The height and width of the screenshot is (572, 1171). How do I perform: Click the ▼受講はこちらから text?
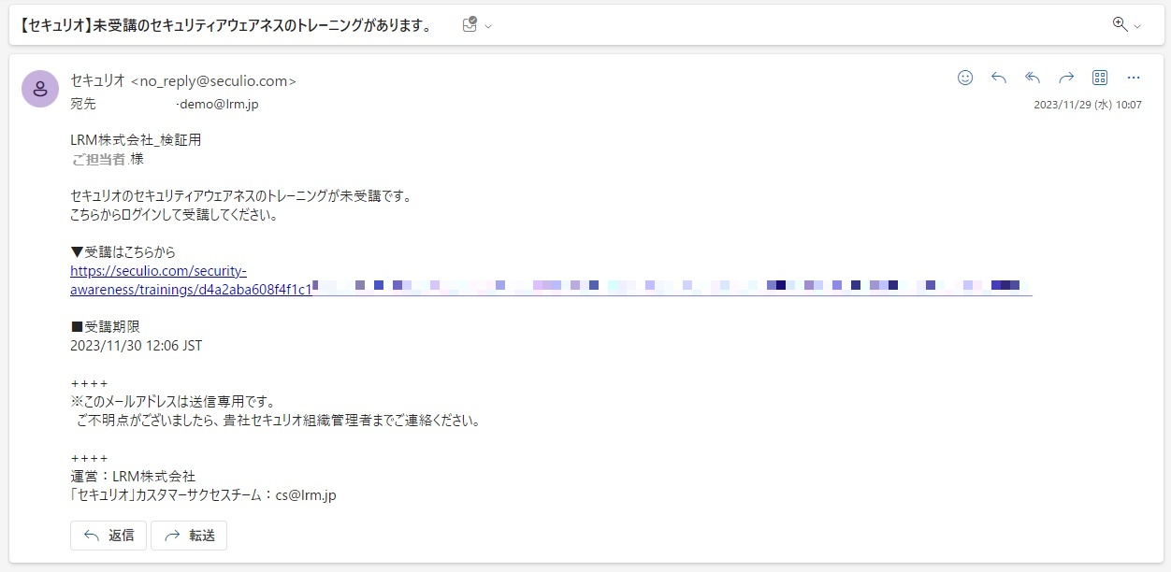click(123, 252)
